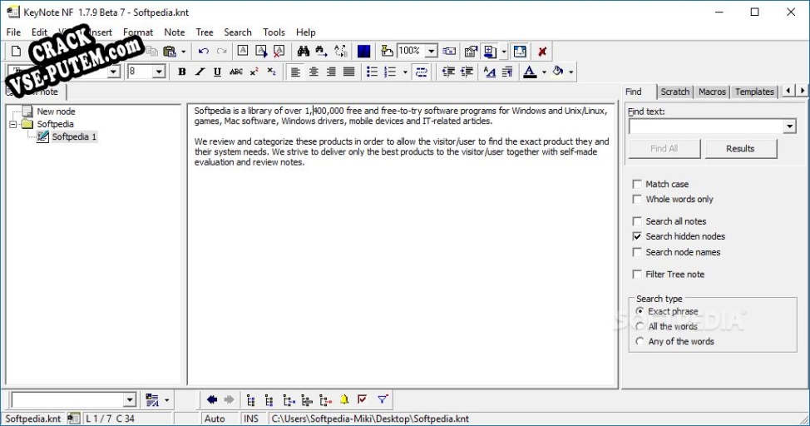The height and width of the screenshot is (426, 810).
Task: Open the font color A dropdown
Action: [x=543, y=72]
